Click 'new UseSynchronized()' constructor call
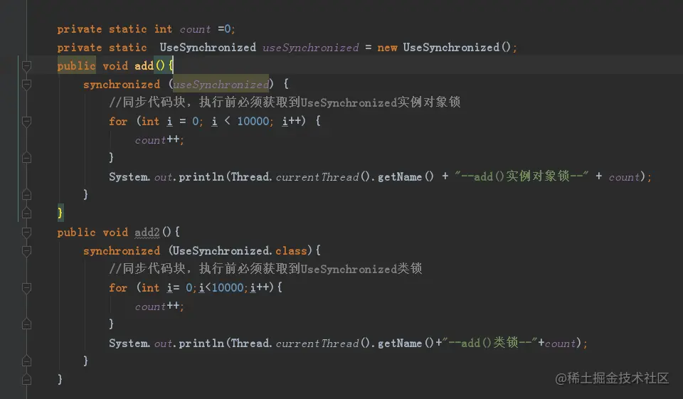 [444, 48]
